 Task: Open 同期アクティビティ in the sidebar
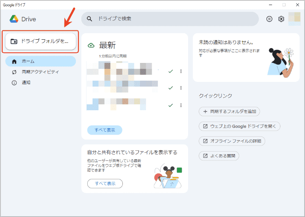[41, 72]
